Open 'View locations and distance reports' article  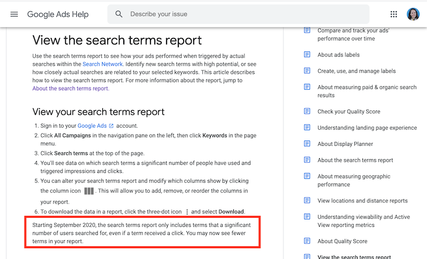tap(362, 201)
